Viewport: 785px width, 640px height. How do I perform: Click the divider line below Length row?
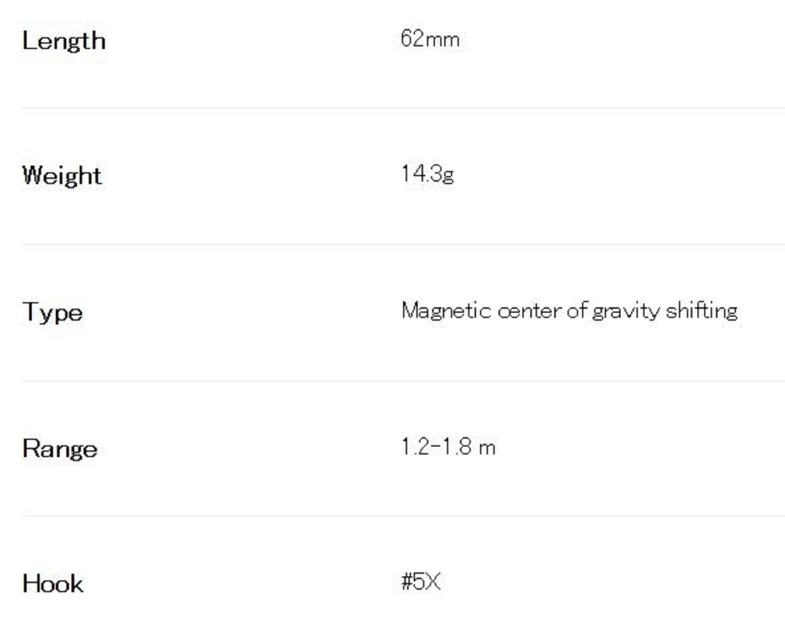click(x=392, y=108)
